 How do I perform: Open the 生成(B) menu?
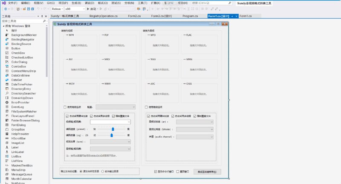pos(77,3)
